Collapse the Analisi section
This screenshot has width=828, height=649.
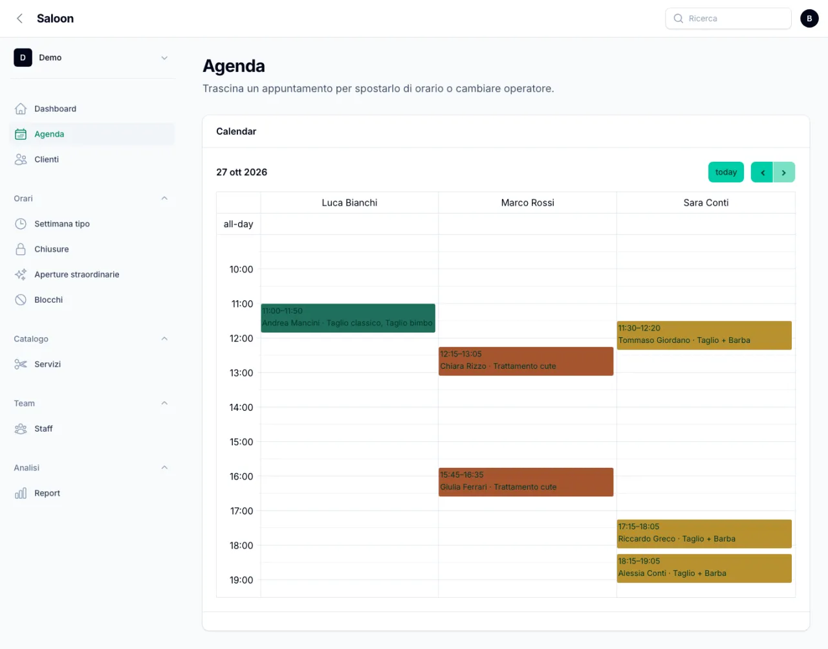click(x=164, y=468)
